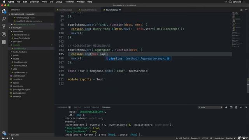The height and width of the screenshot is (140, 249).
Task: Open notifications bell in status bar
Action: [244, 138]
